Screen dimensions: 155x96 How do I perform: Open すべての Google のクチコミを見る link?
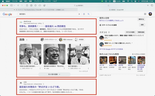(111, 49)
